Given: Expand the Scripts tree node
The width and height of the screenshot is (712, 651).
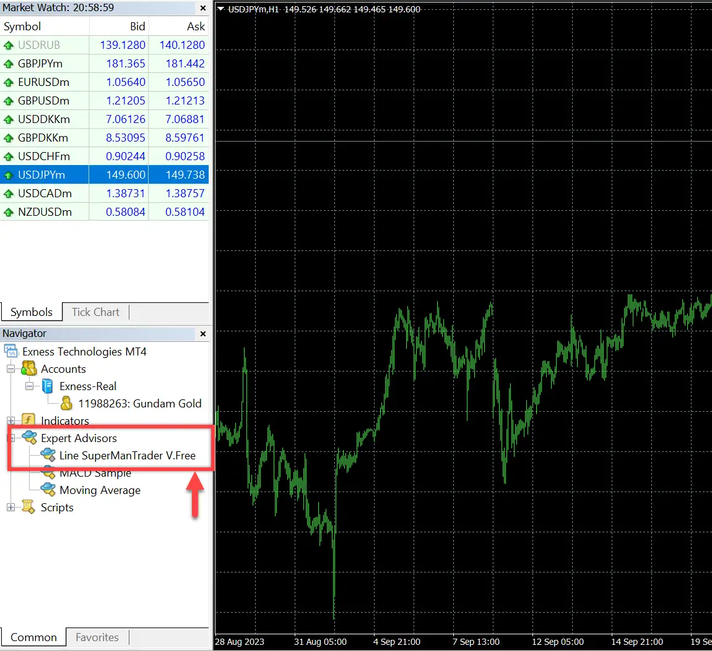Looking at the screenshot, I should click(11, 508).
